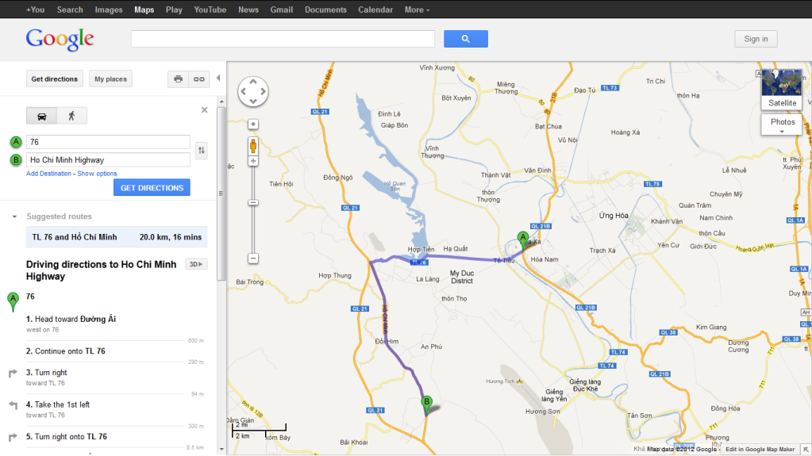Zoom out with minus button
The image size is (812, 456).
tap(253, 258)
